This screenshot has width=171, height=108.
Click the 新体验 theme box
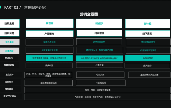click(x=148, y=24)
